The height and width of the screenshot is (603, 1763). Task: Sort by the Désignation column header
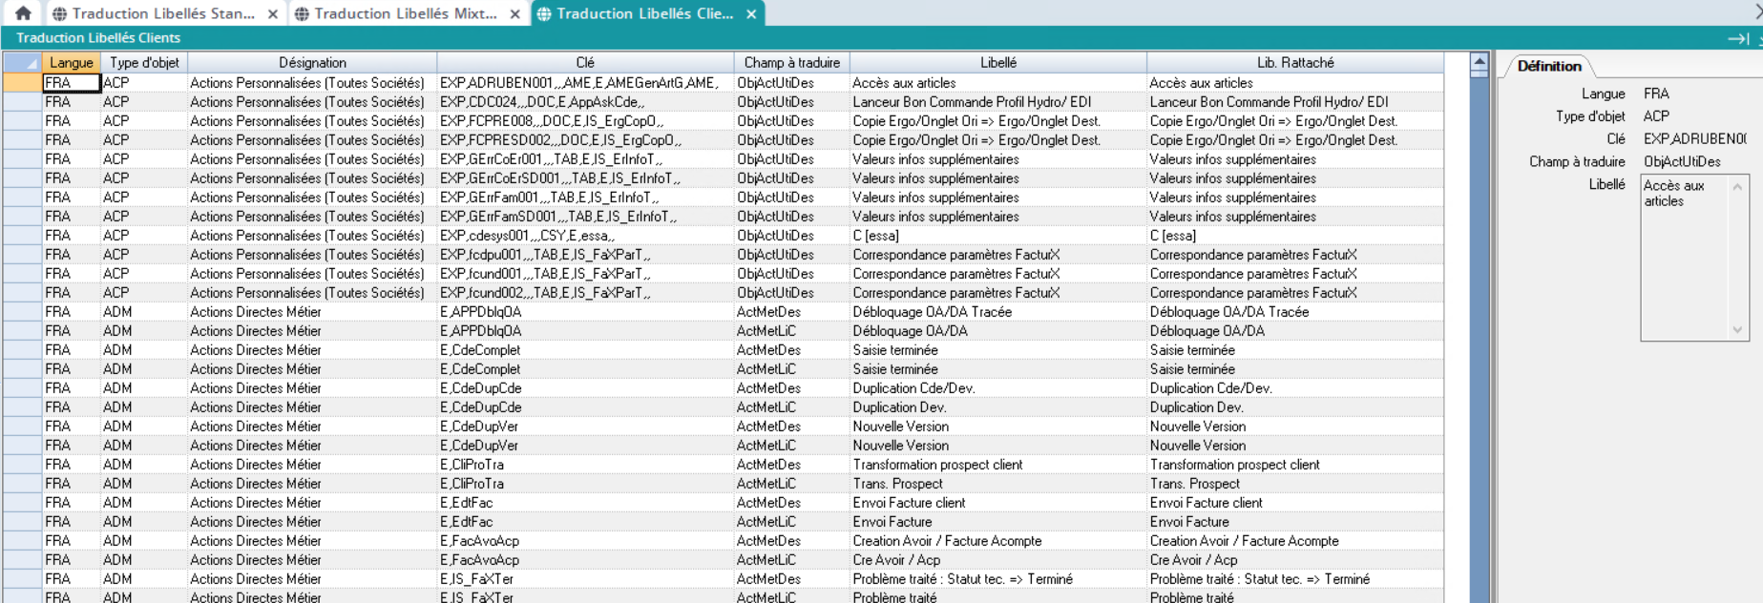tap(312, 63)
